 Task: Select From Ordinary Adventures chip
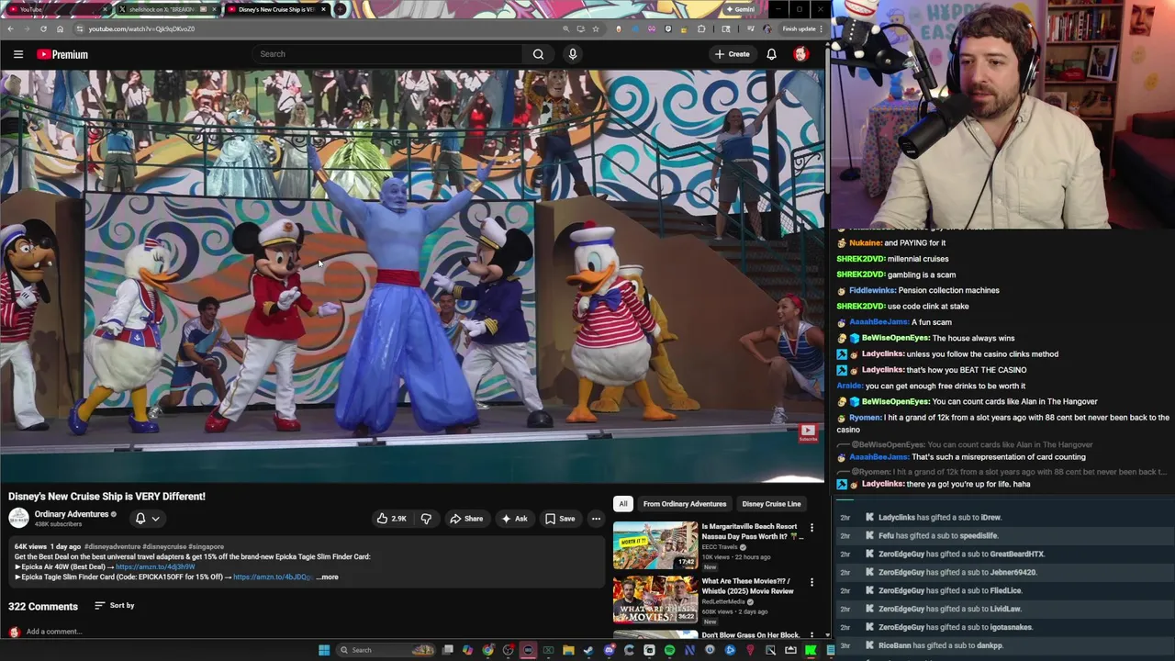point(685,504)
